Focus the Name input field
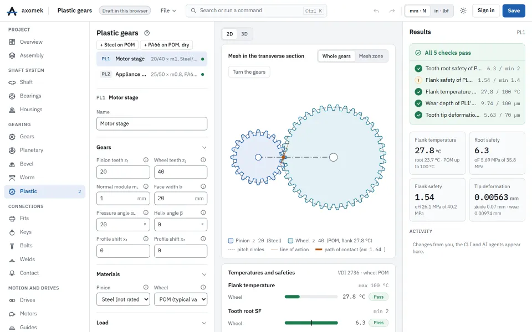532x332 pixels. click(152, 123)
